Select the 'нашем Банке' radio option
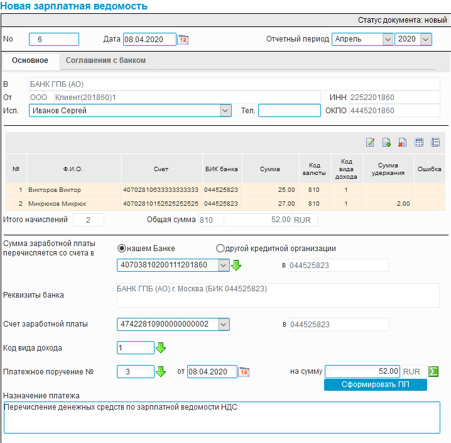The width and height of the screenshot is (451, 443). (122, 248)
